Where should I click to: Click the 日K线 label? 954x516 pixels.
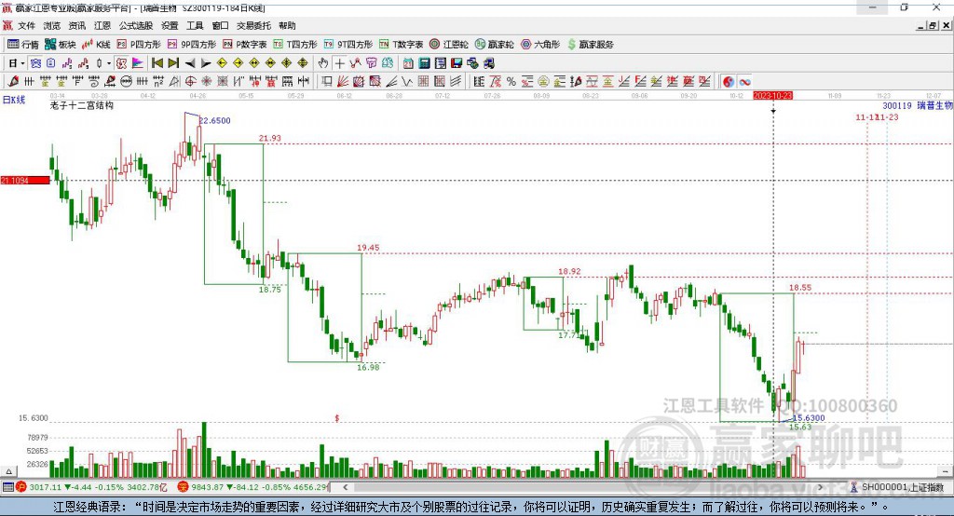(x=14, y=100)
